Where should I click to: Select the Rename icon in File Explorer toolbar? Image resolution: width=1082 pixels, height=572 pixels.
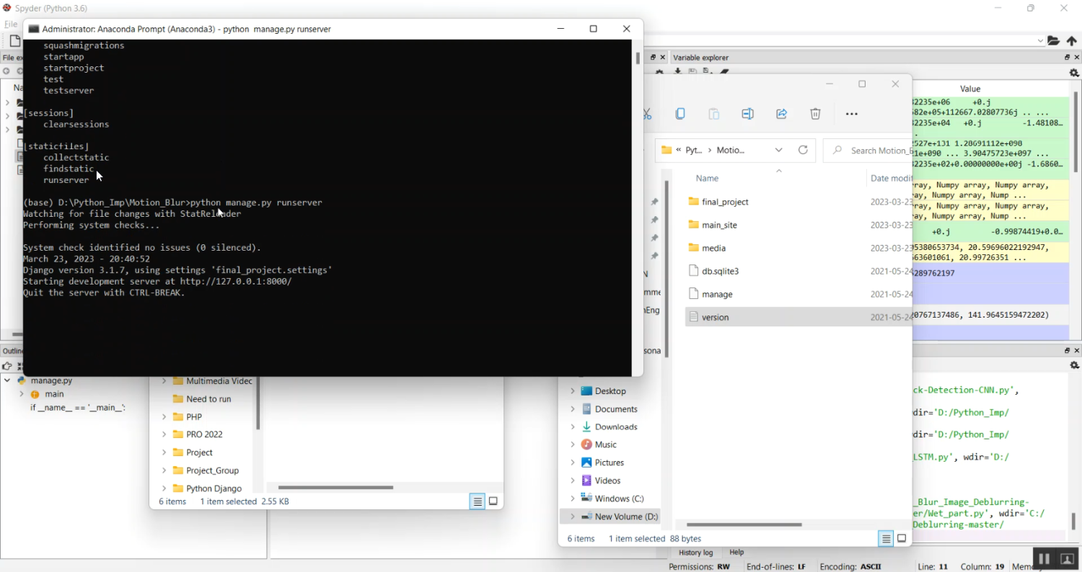tap(747, 113)
